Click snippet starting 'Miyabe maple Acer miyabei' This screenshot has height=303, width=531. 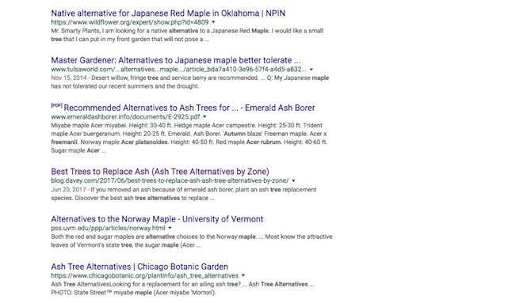pos(189,138)
